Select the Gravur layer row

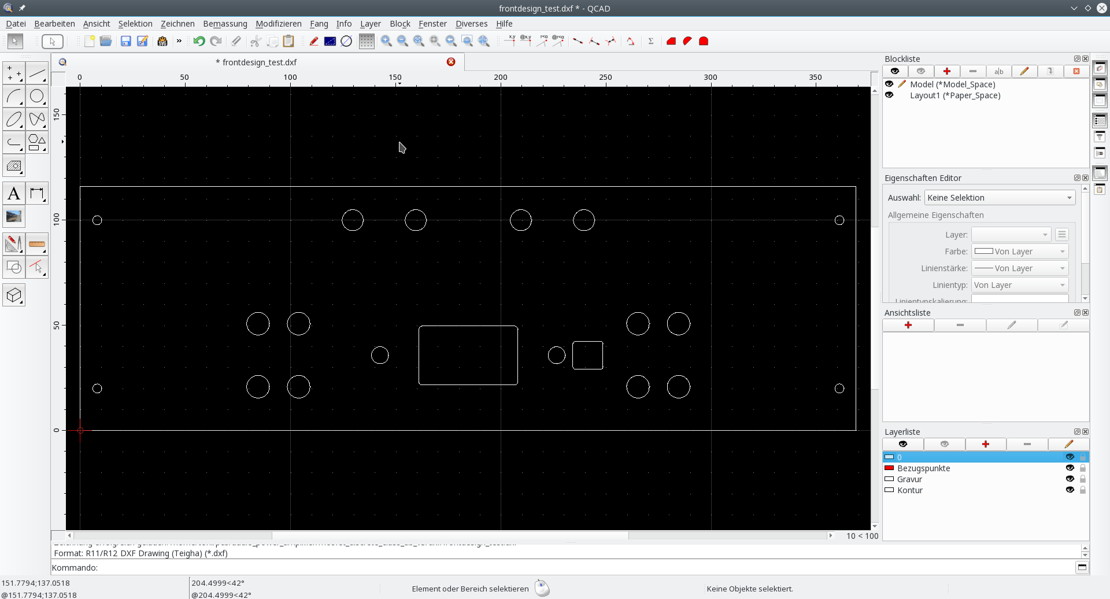coord(986,479)
